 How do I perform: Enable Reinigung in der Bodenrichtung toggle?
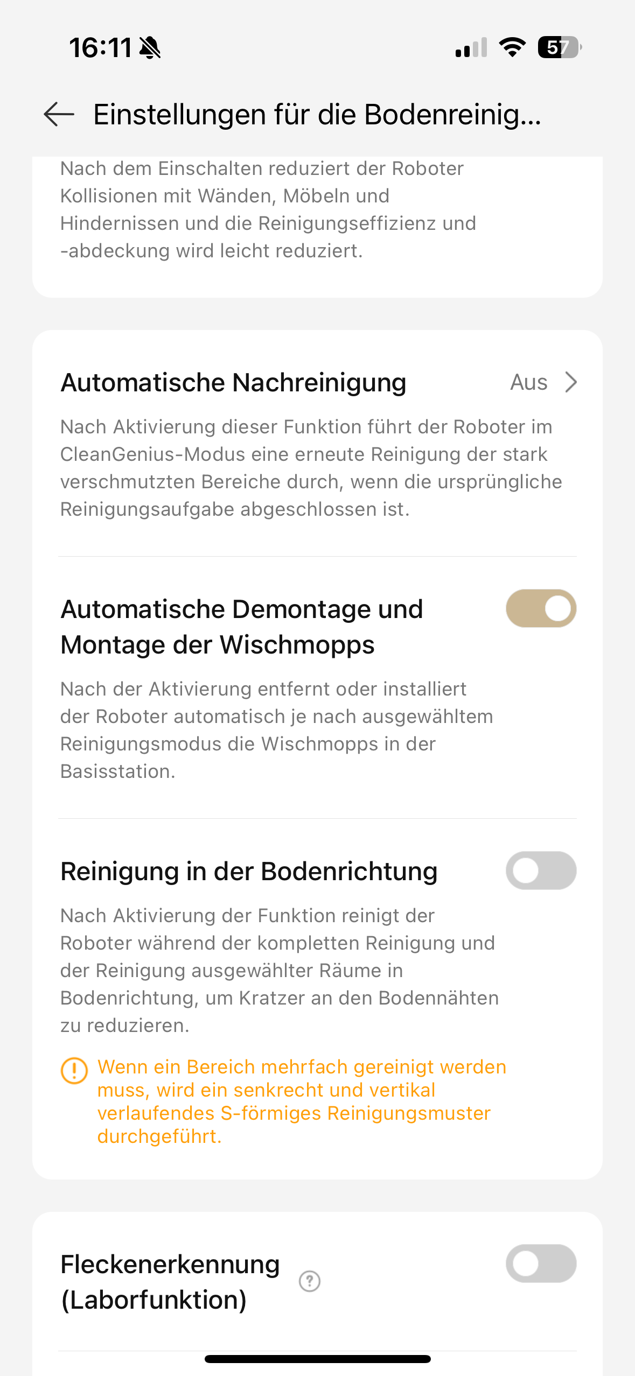pyautogui.click(x=541, y=870)
